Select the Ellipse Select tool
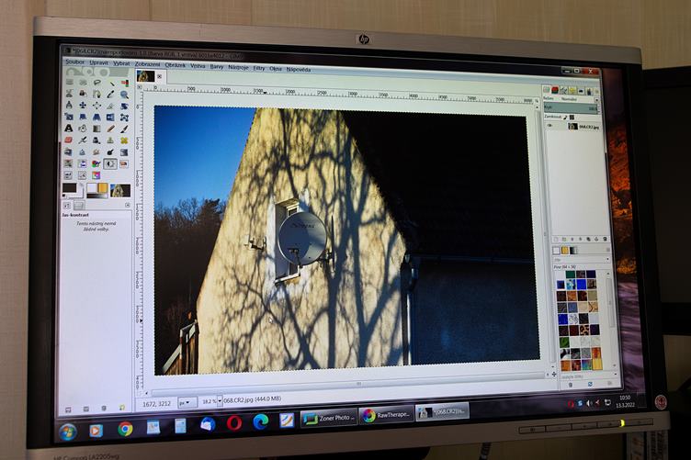 point(83,83)
